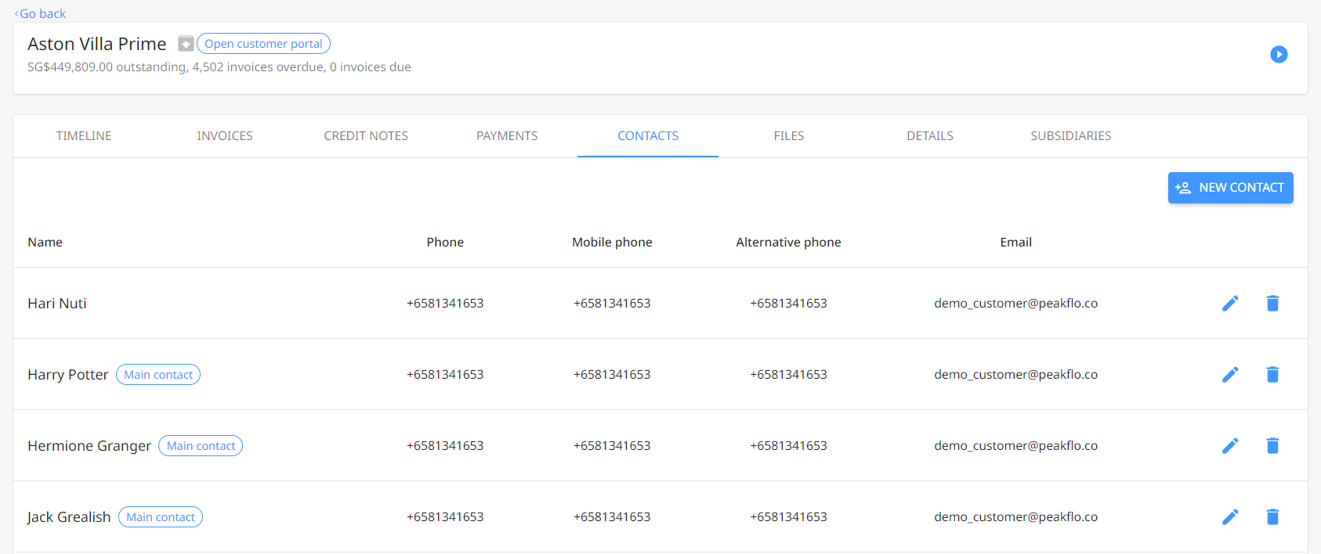Click Jack Grealish's Alternative phone number

(788, 517)
